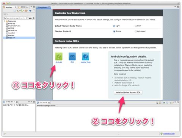182x138 pixels.
Task: Minimize the App Explorer panel
Action: click(31, 6)
